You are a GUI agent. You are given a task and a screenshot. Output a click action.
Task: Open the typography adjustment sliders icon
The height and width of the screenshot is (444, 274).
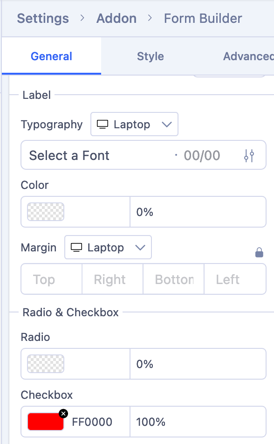click(249, 155)
